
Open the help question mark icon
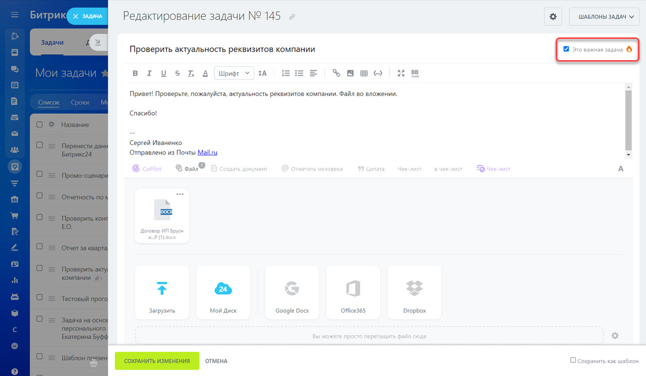point(15,371)
